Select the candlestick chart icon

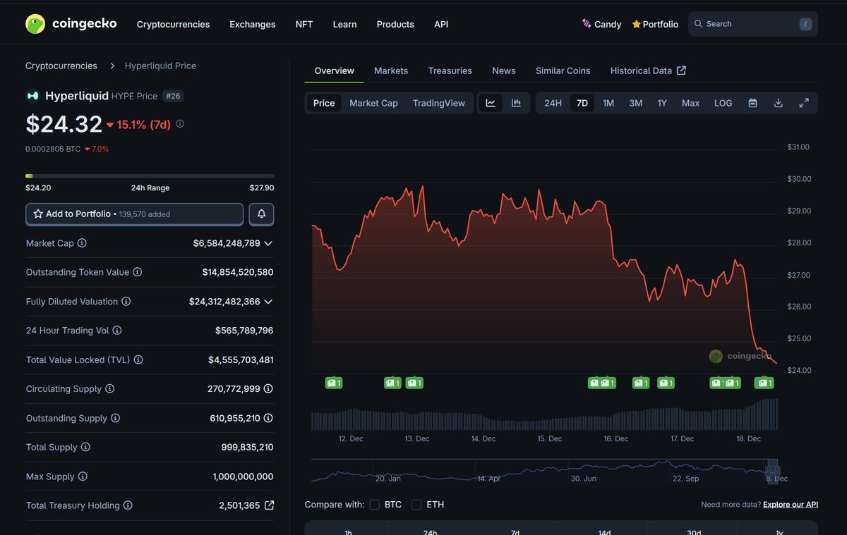(516, 103)
